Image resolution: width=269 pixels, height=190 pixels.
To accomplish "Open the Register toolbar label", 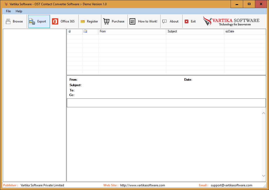I will tap(92, 21).
